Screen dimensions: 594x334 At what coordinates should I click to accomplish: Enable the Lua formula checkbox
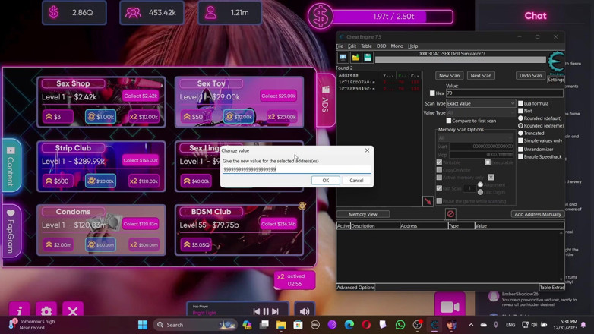(x=520, y=103)
